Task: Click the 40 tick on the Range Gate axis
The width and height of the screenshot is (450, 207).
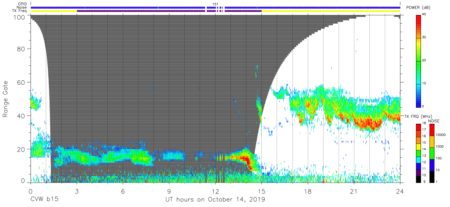Action: click(x=21, y=116)
